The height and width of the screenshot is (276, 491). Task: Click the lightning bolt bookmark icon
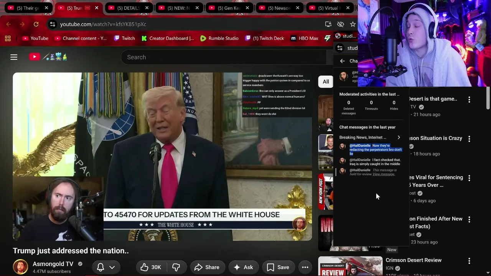pyautogui.click(x=327, y=38)
